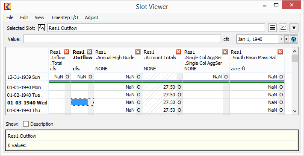Close the Slot Viewer window

pos(292,5)
